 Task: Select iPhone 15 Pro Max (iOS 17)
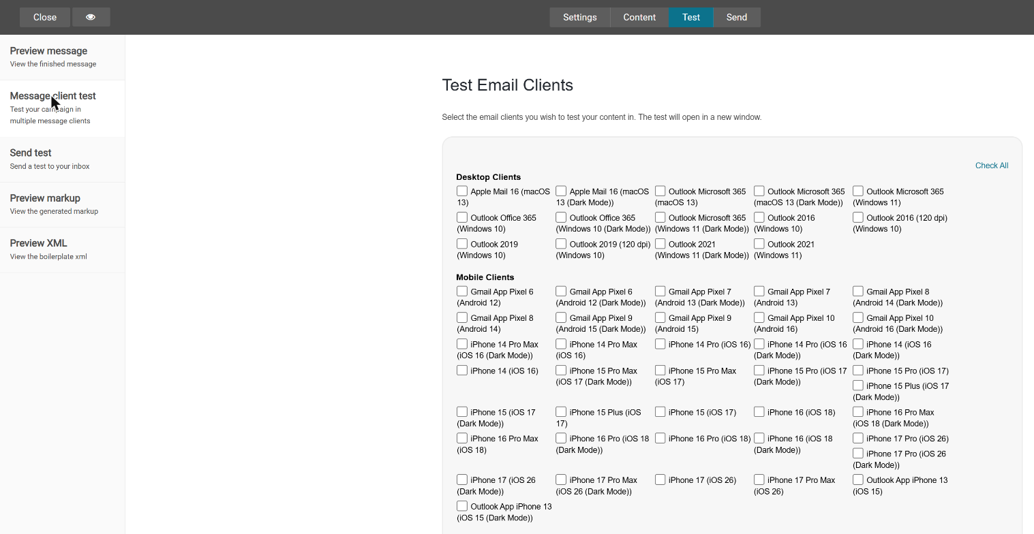[660, 371]
